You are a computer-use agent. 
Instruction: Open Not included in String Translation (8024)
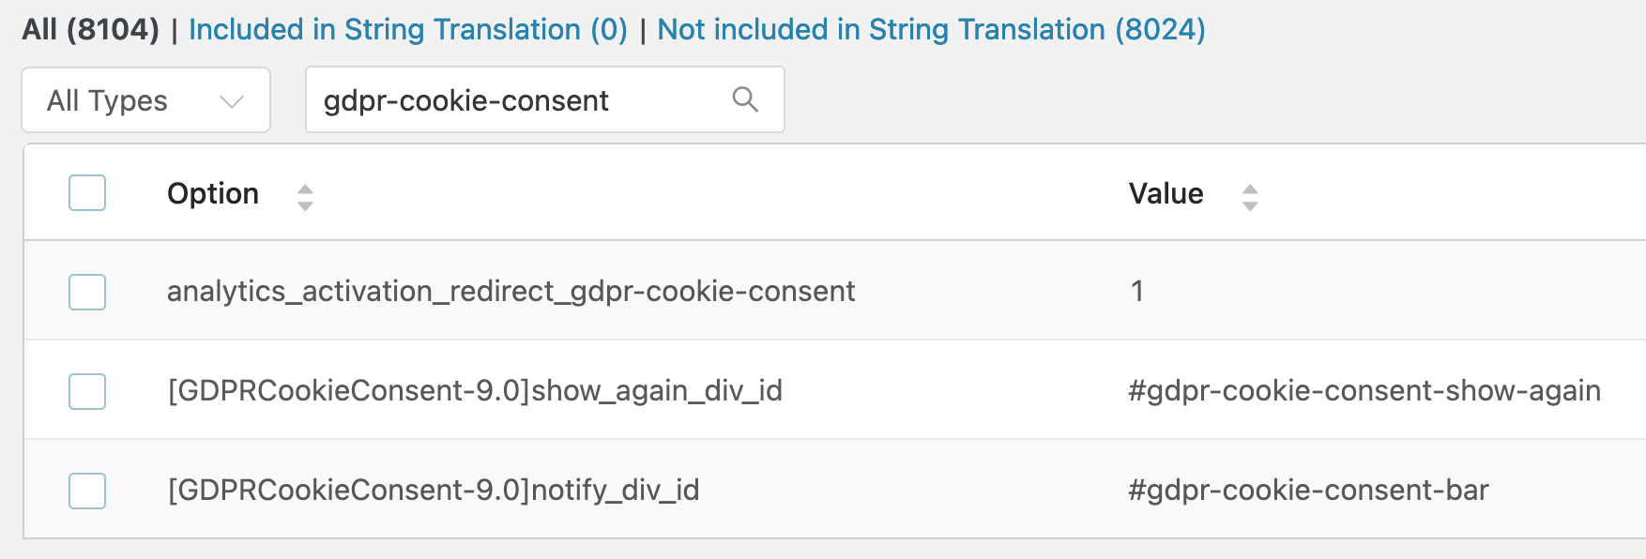click(931, 29)
